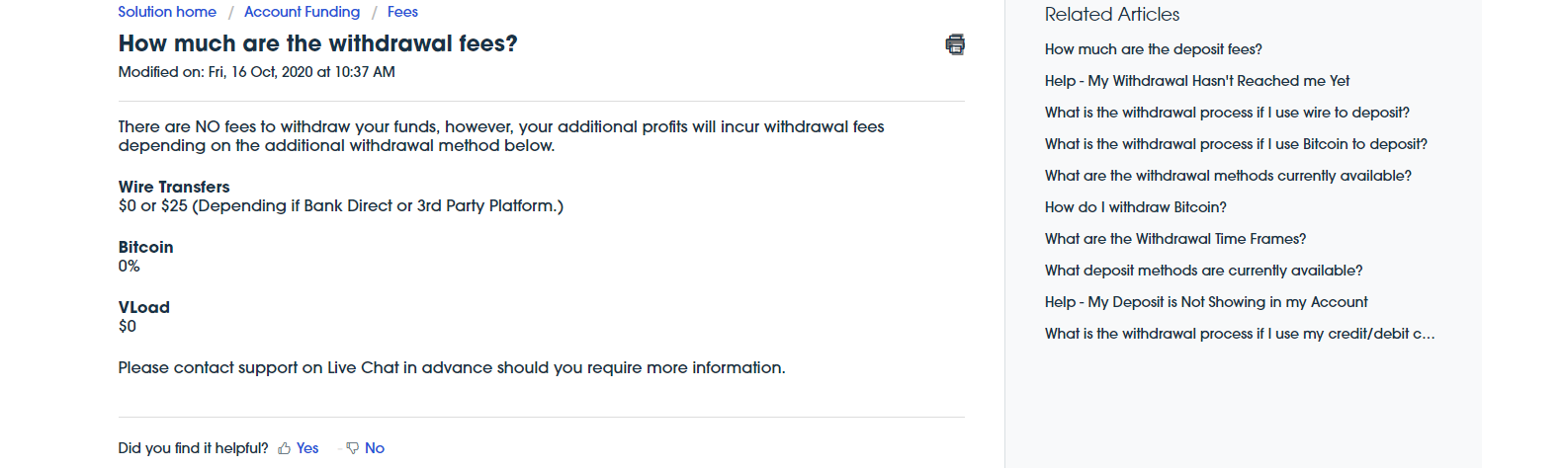
Task: Click the thumbs-down icon beside No
Action: click(352, 448)
